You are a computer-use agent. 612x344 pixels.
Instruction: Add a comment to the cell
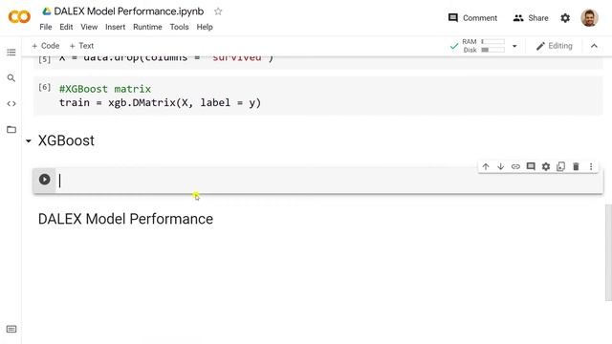click(x=531, y=167)
